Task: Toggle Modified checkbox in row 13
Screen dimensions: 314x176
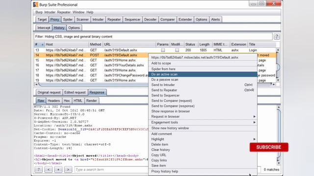Action: coord(177,50)
